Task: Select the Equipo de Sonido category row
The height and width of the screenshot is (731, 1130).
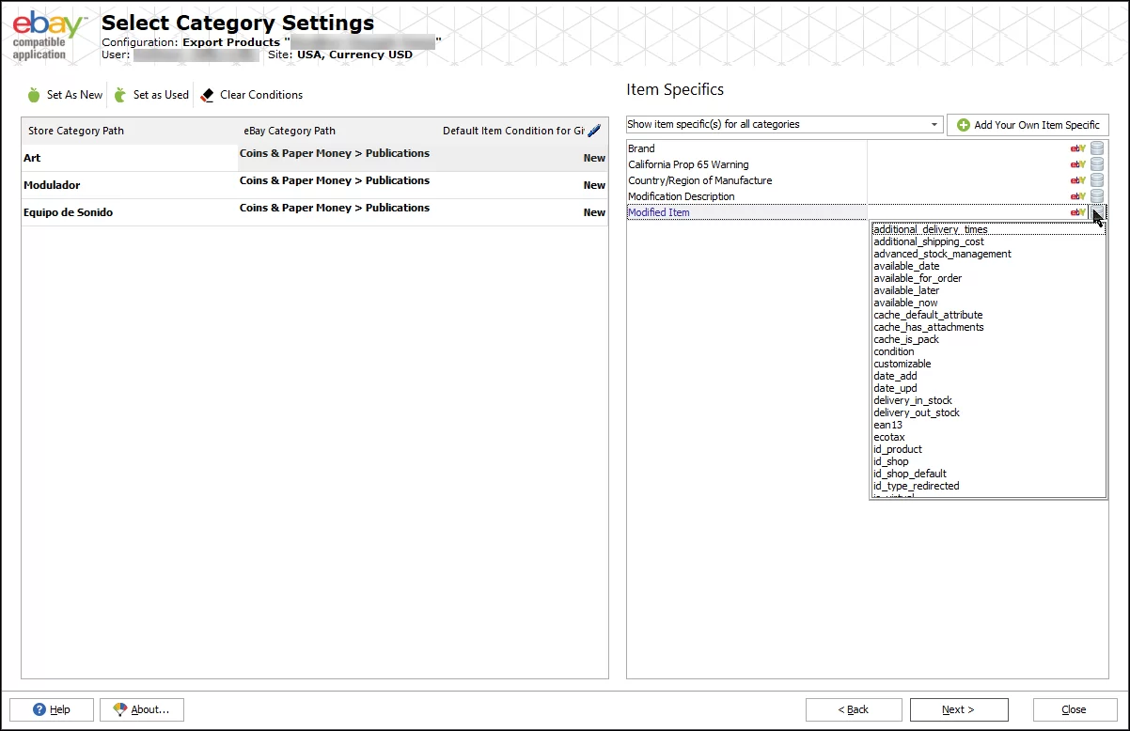Action: pos(68,212)
